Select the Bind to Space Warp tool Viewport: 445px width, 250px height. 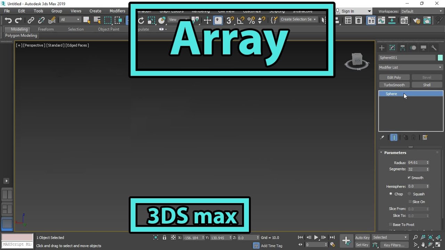pyautogui.click(x=52, y=20)
